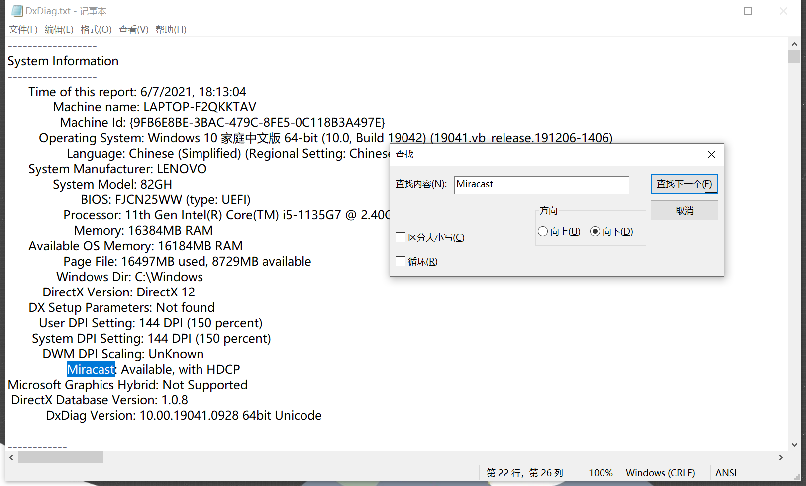Click the horizontal scrollbar right arrow
The height and width of the screenshot is (486, 806).
click(x=781, y=457)
